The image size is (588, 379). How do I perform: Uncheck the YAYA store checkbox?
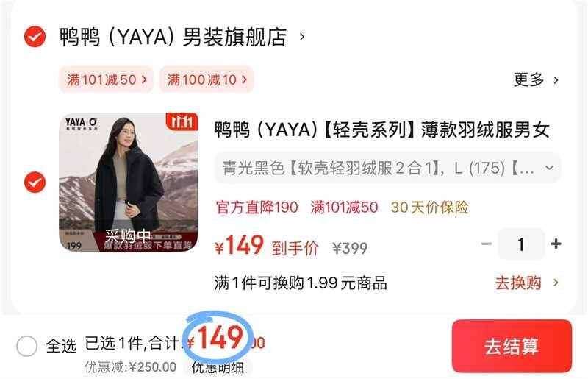(x=35, y=37)
